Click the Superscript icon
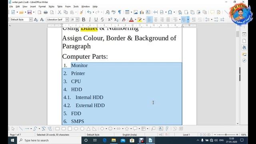This screenshot has width=256, height=144. point(110,20)
